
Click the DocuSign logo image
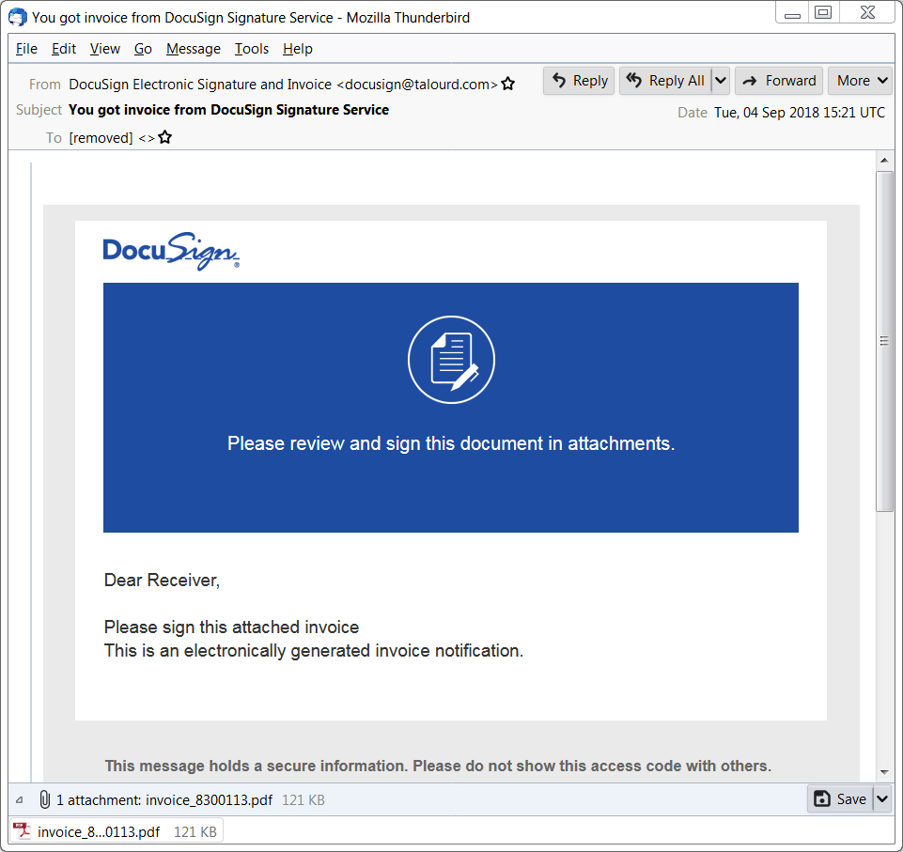[x=171, y=251]
